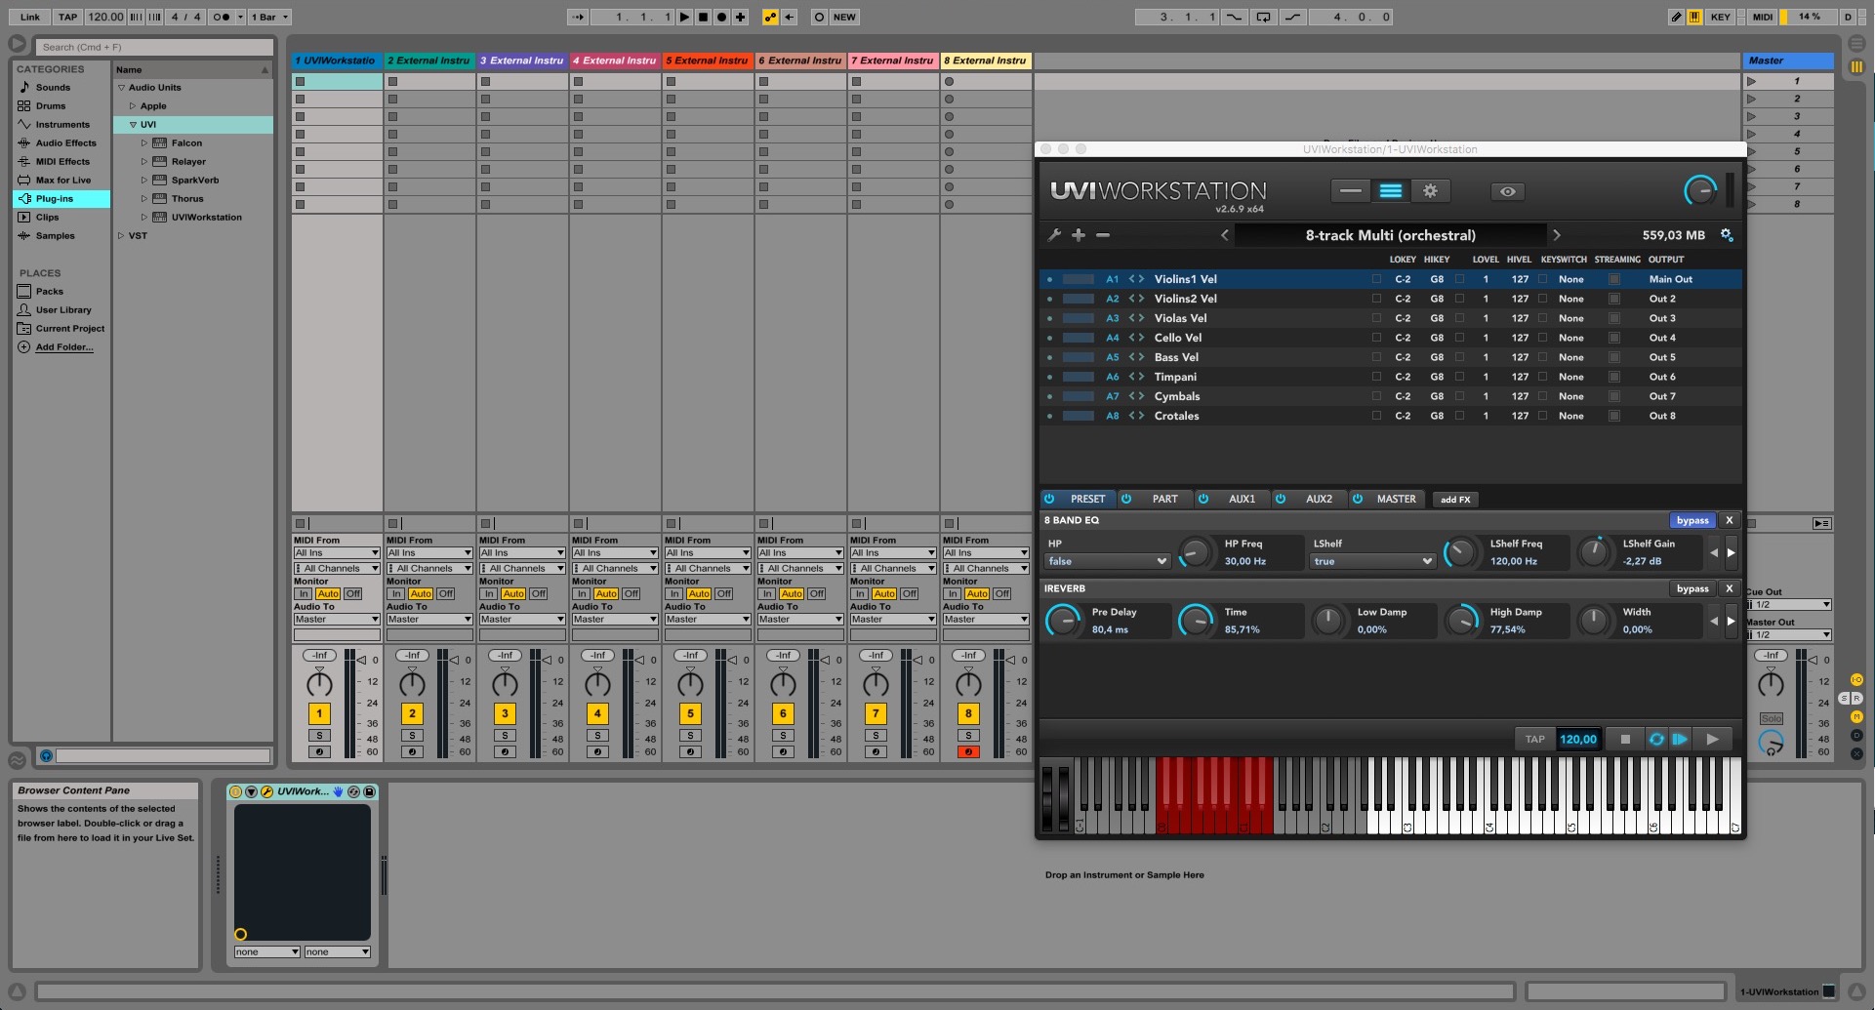Bypass the IREVERB effect
1875x1010 pixels.
tap(1692, 588)
